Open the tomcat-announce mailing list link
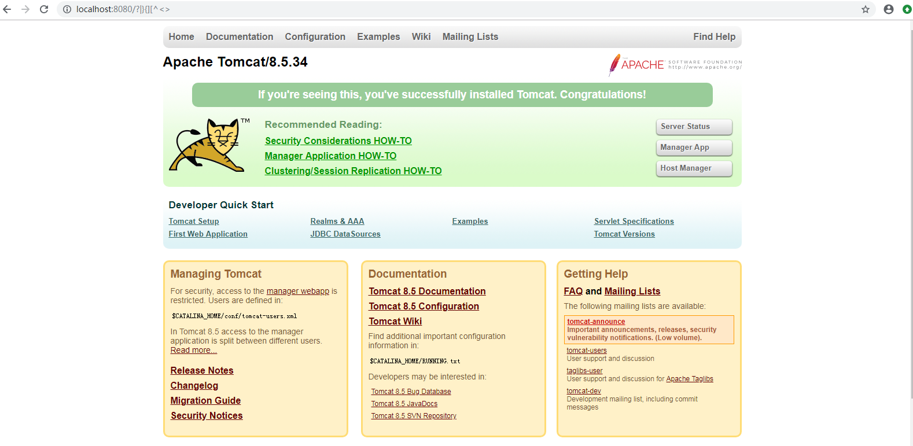913x446 pixels. point(596,322)
